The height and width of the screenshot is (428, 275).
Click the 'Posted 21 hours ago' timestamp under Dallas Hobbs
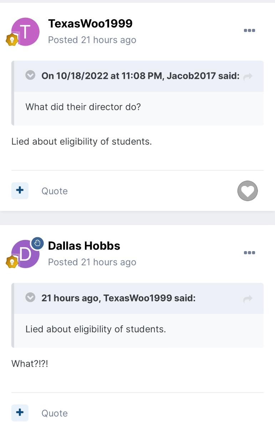pos(92,262)
